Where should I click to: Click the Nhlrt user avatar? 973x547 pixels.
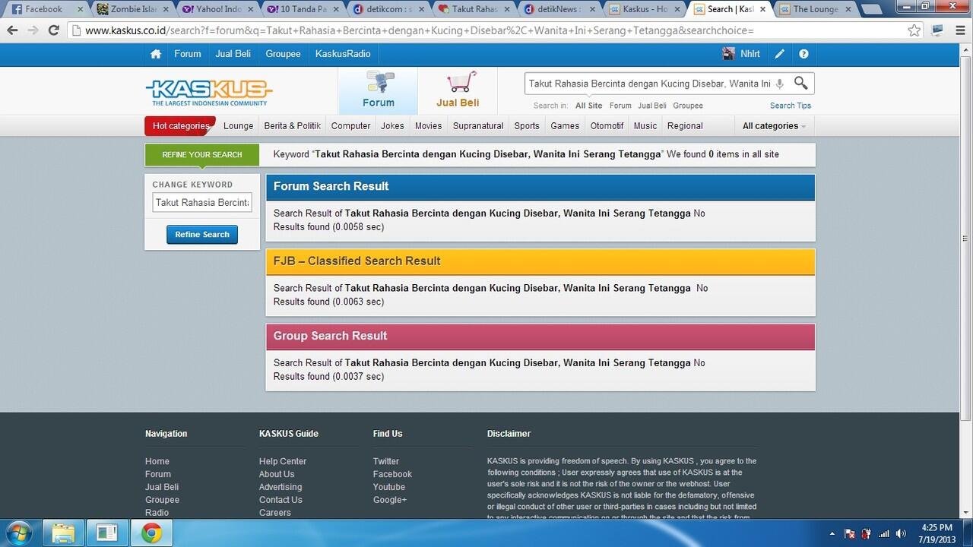(x=728, y=54)
